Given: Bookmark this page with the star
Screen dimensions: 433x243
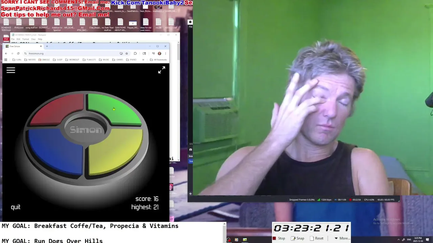Looking at the screenshot, I should pos(127,53).
